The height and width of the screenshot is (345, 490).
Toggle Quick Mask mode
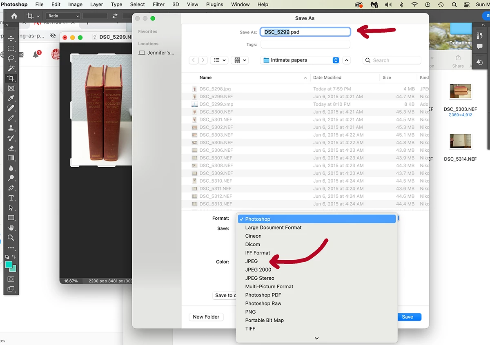11,279
